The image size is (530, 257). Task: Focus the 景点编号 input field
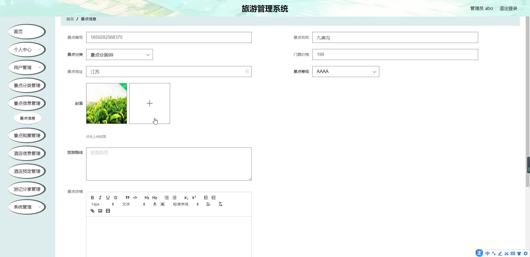point(169,37)
